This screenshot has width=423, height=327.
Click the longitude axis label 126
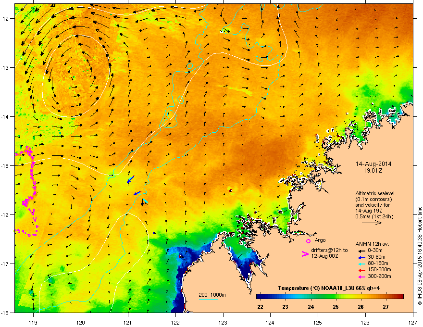click(365, 322)
